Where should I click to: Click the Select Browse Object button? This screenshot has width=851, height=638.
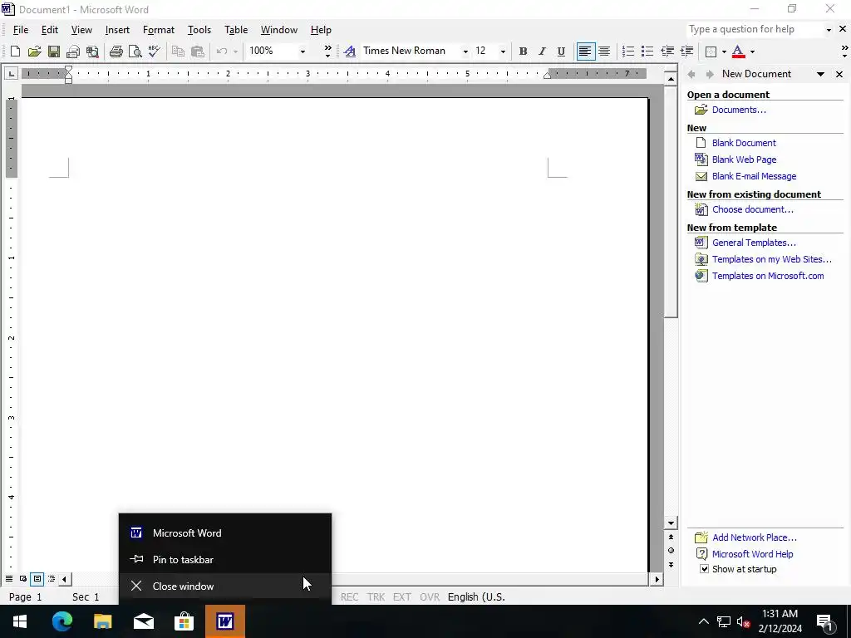pyautogui.click(x=671, y=551)
